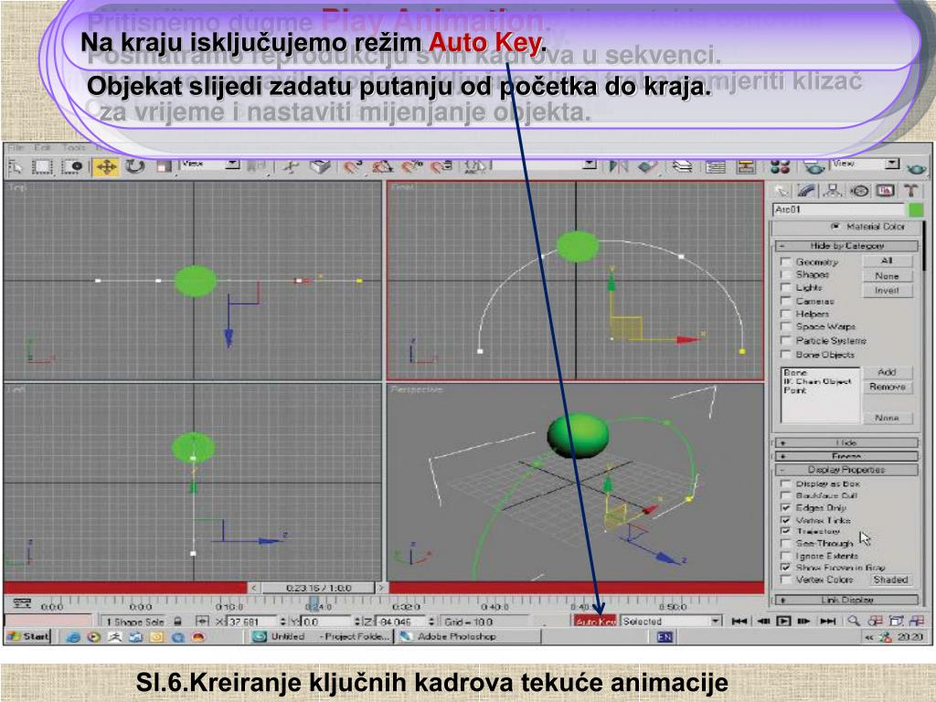Click the Quick Render teapot icon
The width and height of the screenshot is (936, 702).
point(916,169)
